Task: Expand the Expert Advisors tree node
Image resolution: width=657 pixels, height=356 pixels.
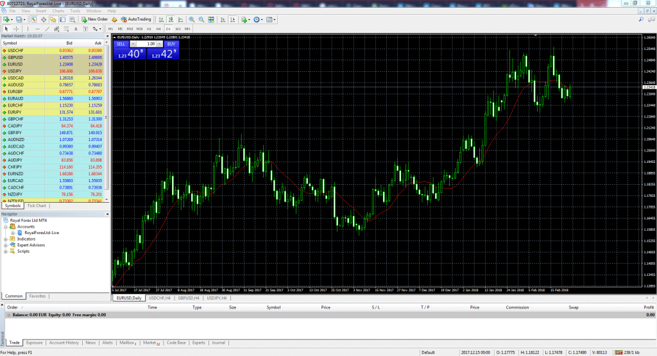Action: (6, 245)
